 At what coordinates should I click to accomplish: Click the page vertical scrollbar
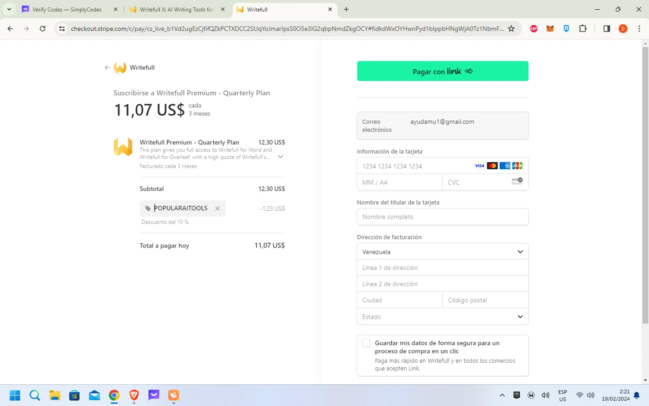[x=645, y=185]
